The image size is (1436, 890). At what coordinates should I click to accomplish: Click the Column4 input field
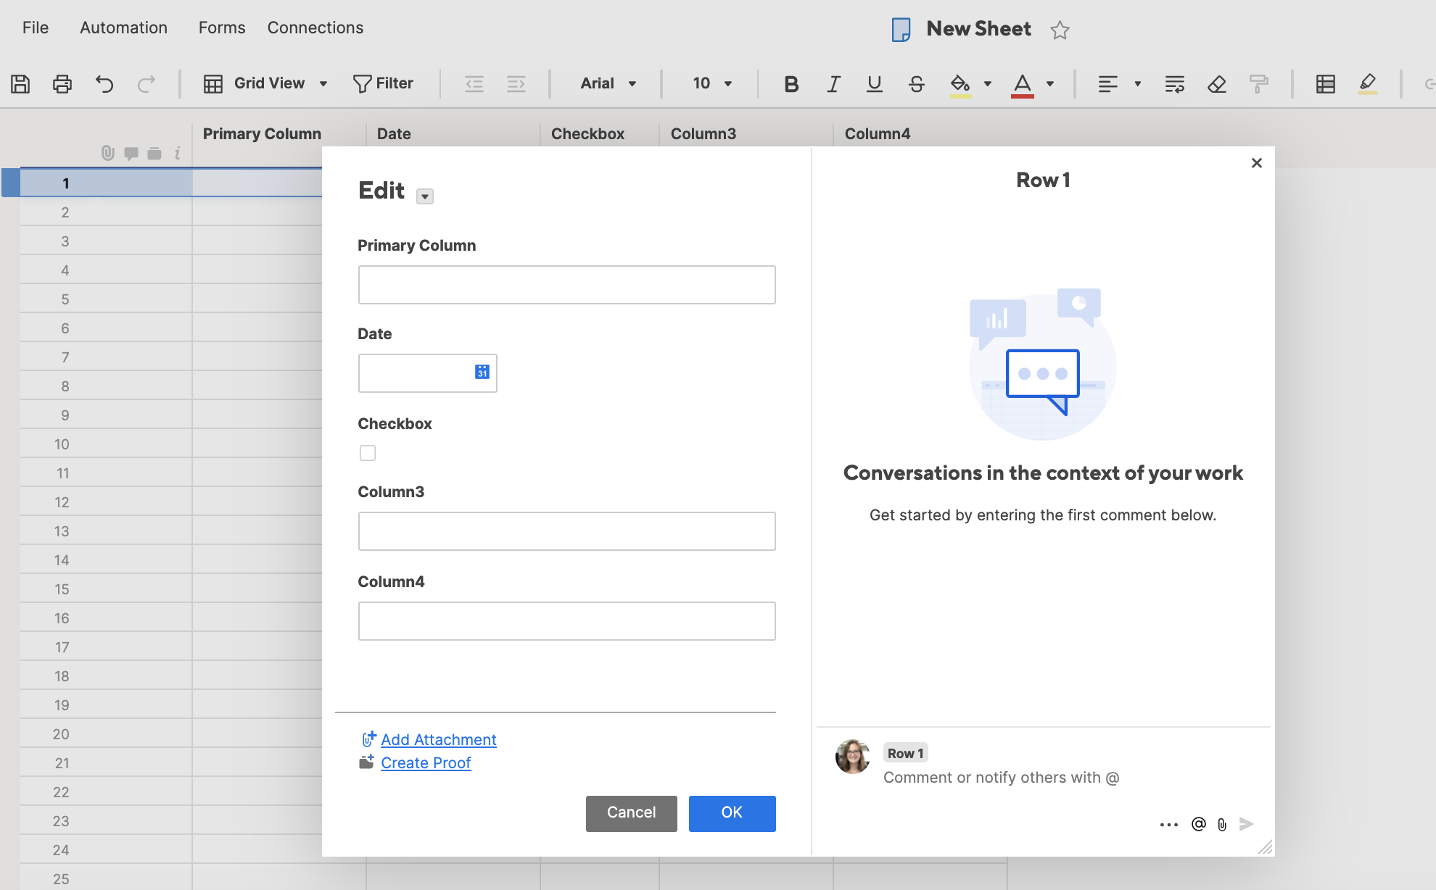(567, 621)
